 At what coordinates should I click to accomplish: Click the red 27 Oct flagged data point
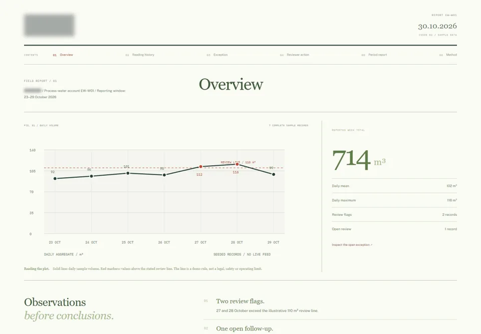[200, 167]
